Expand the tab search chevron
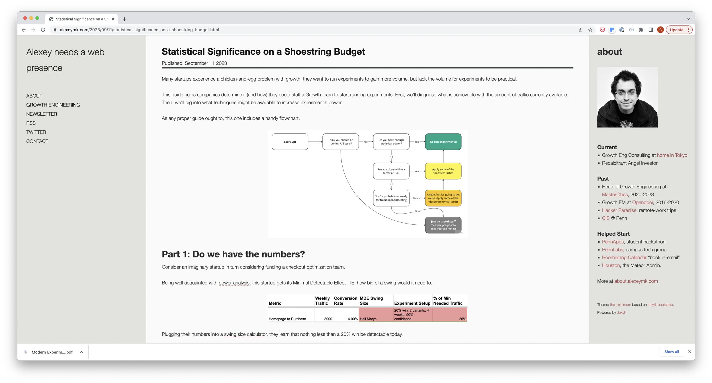Screen dimensions: 712x383 click(x=688, y=19)
